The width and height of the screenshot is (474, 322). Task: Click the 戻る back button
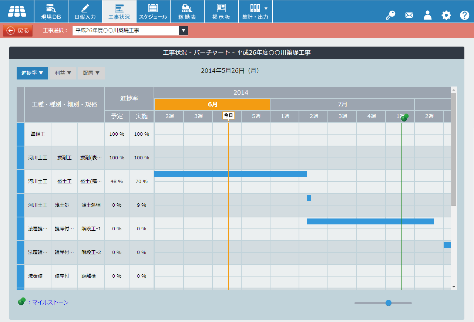[x=18, y=31]
